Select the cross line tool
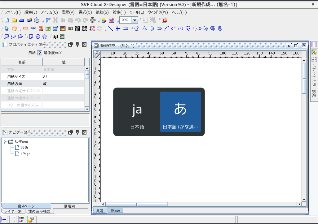This screenshot has width=318, height=224. point(118,28)
